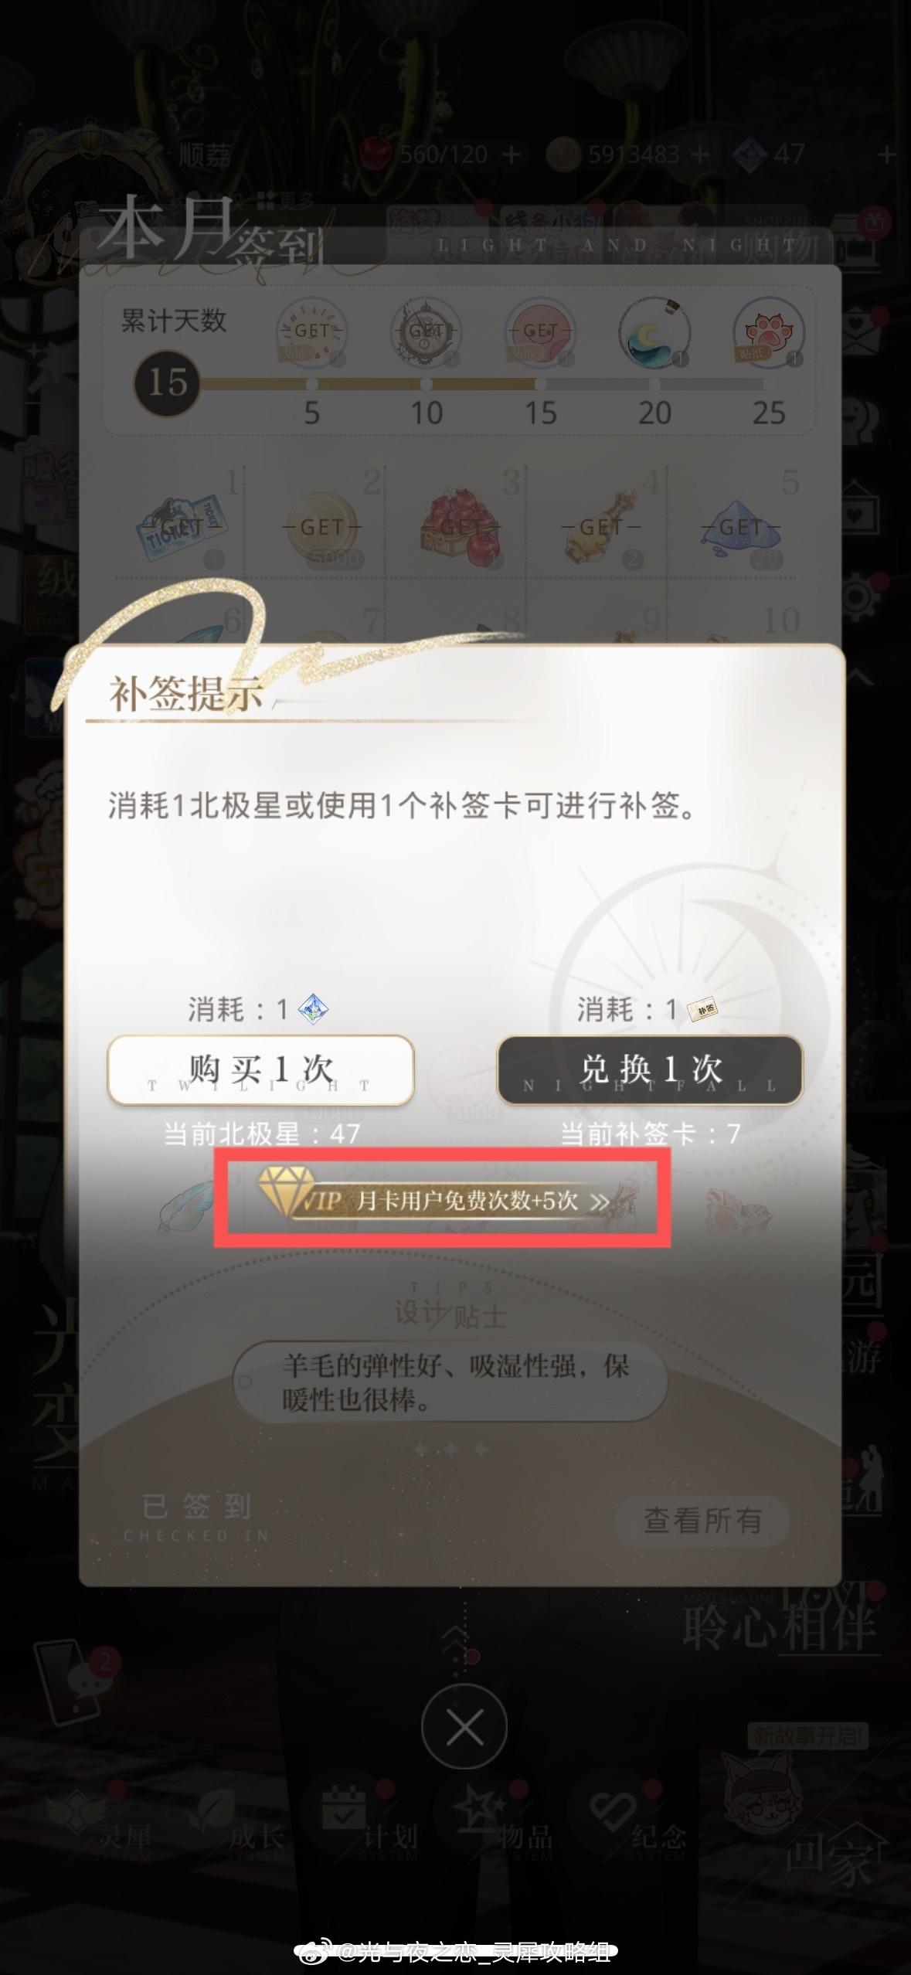
Task: Click the day 1 ticket reward
Action: (x=180, y=528)
